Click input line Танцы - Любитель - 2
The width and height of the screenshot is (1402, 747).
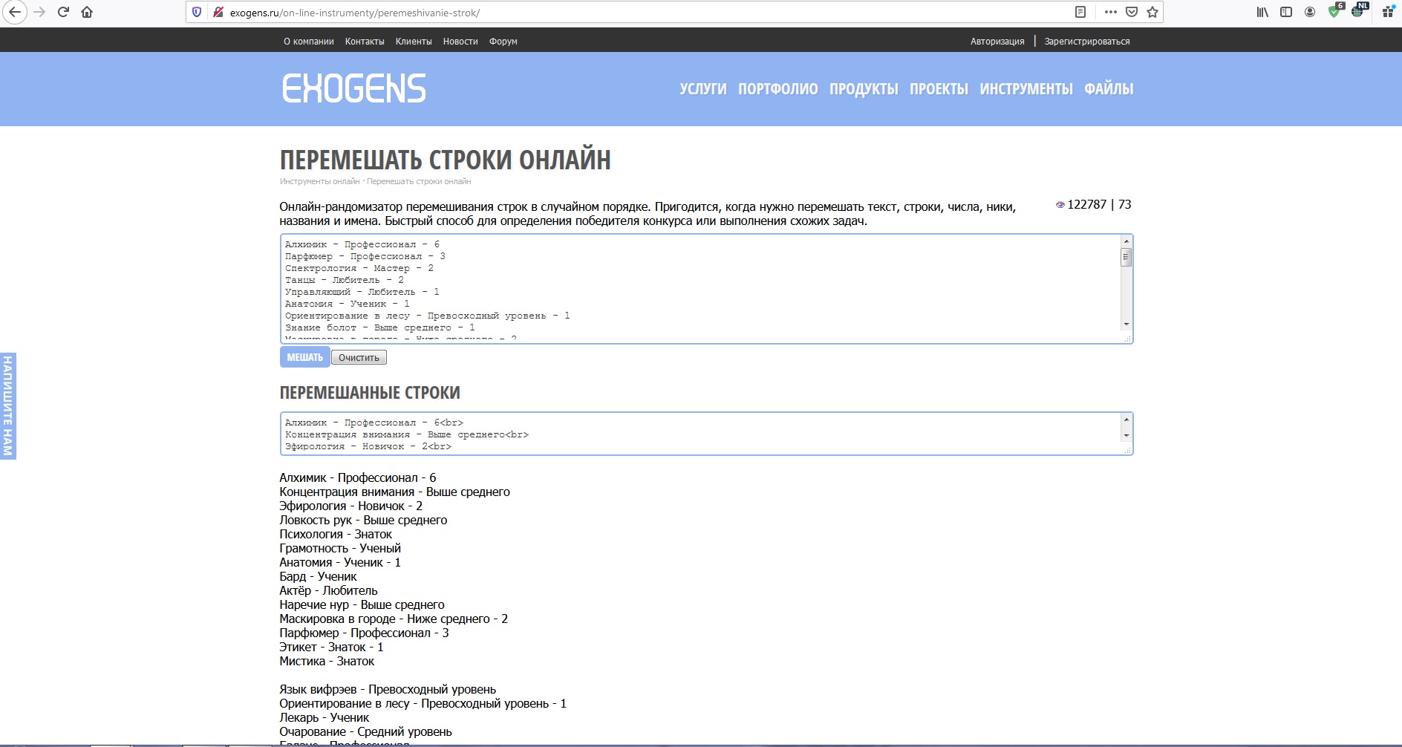(x=345, y=280)
